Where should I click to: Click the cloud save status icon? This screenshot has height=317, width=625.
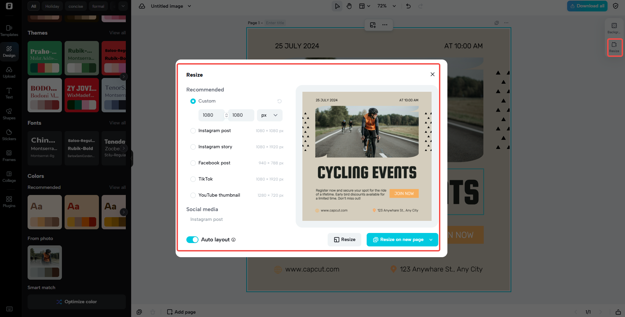(142, 6)
